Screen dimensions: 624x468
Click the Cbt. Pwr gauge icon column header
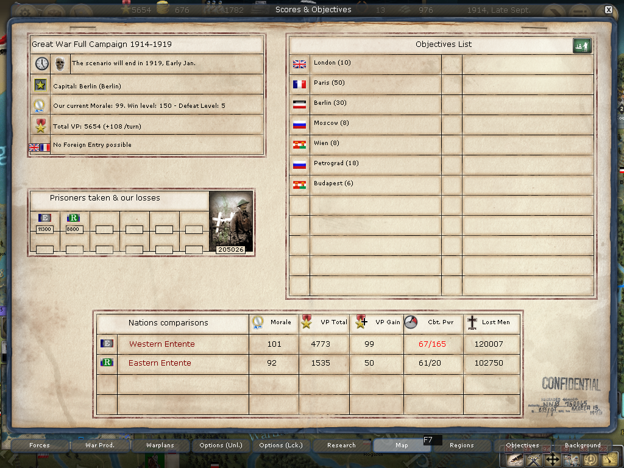click(411, 322)
